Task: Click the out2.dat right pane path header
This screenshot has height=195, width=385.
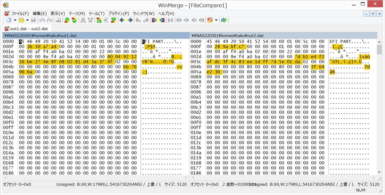Action: (x=283, y=36)
